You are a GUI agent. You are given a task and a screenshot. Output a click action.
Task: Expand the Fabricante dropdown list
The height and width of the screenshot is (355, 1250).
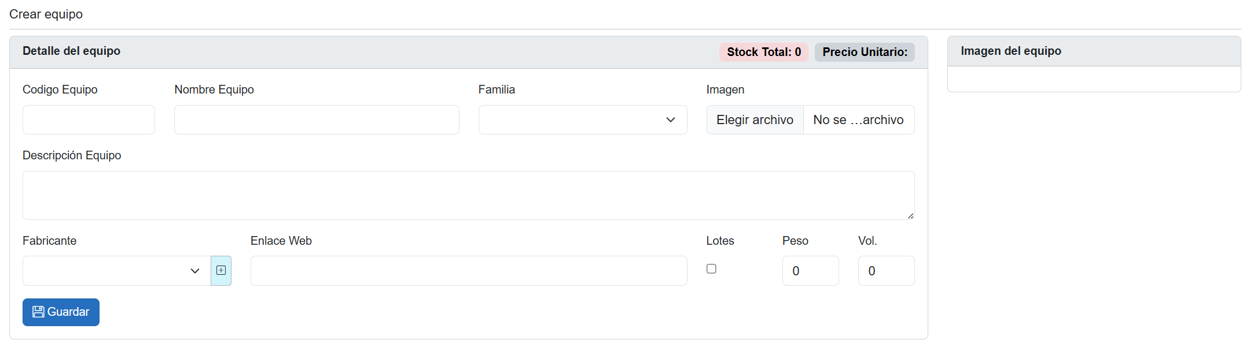coord(116,271)
